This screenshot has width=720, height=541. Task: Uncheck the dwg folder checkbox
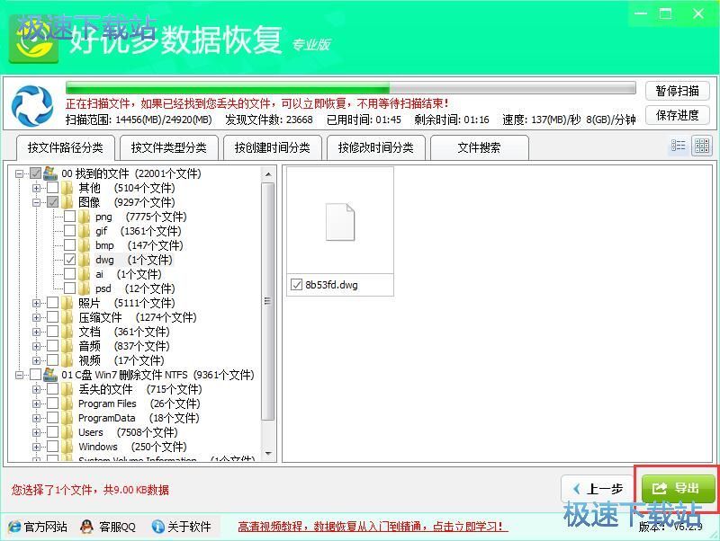pos(70,260)
